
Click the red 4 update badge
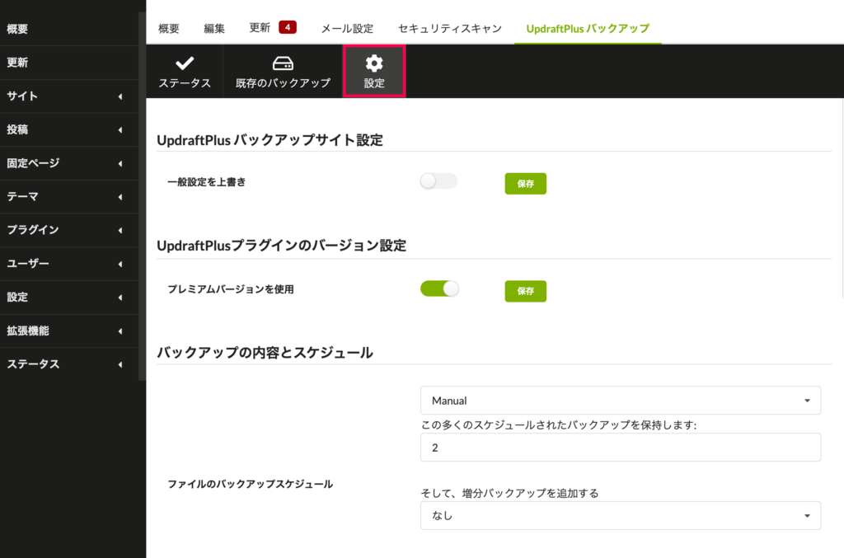tap(288, 27)
